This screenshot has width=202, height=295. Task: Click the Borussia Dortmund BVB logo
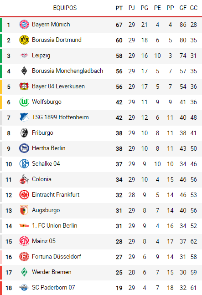tap(24, 40)
